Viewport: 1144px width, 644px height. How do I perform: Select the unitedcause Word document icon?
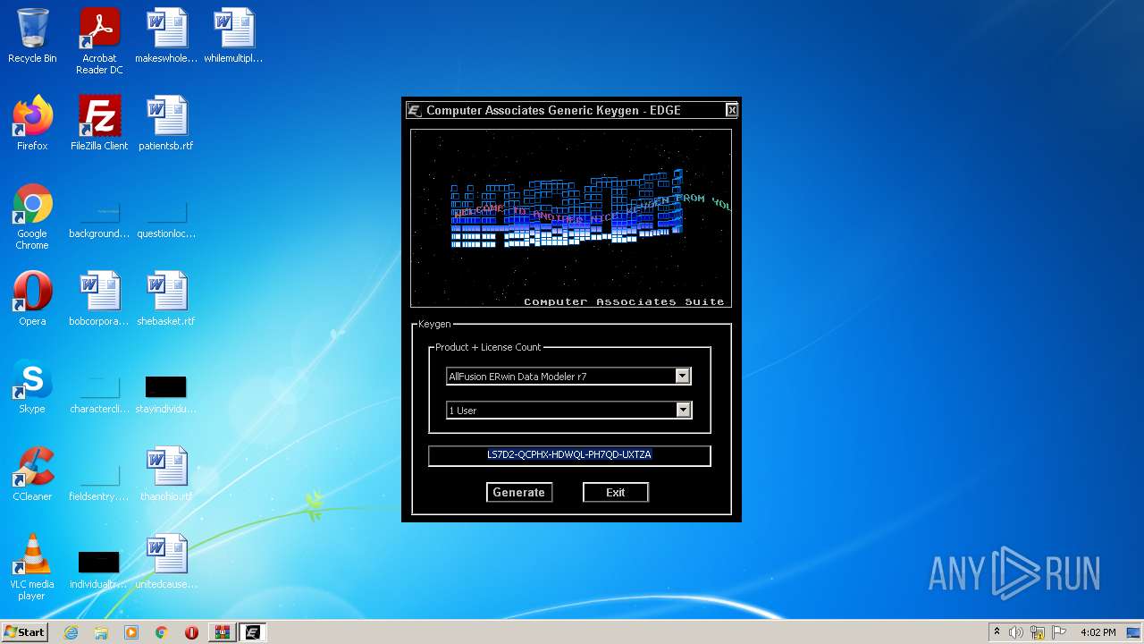pyautogui.click(x=166, y=562)
